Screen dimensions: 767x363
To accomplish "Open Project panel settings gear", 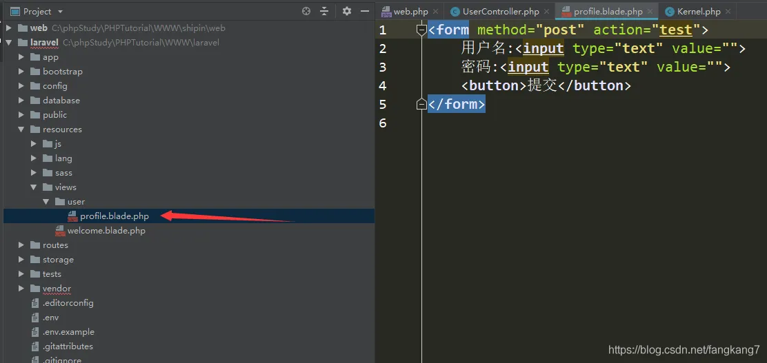I will point(347,11).
